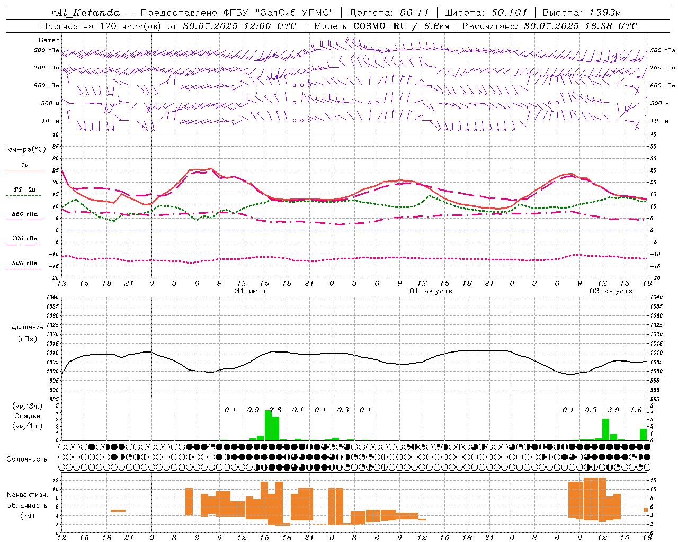Click the (км) unit under convective cloud label

coord(28,516)
